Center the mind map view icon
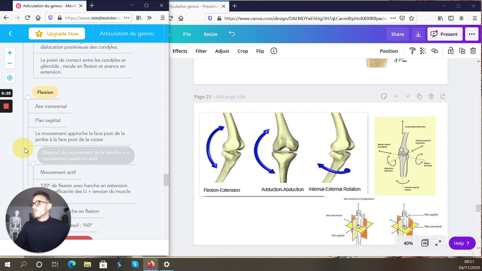This screenshot has height=271, width=482. [10, 78]
